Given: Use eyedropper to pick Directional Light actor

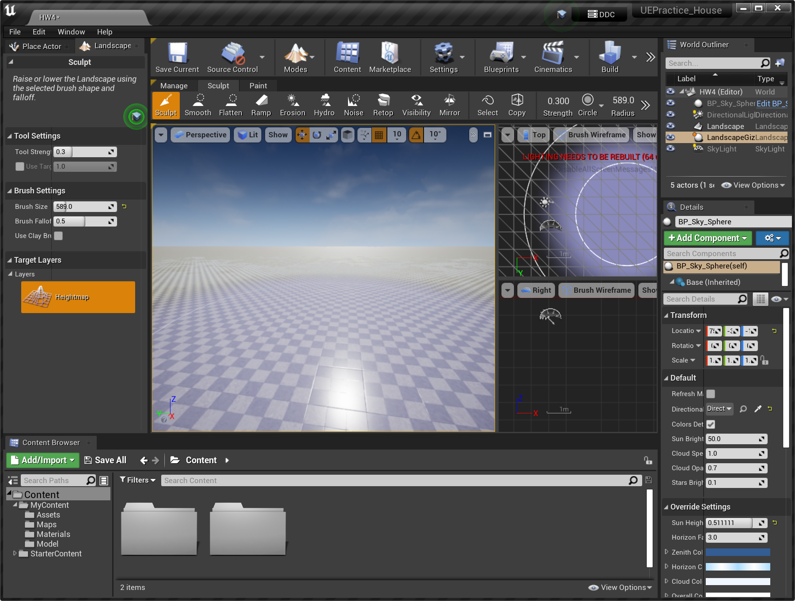Looking at the screenshot, I should 758,409.
